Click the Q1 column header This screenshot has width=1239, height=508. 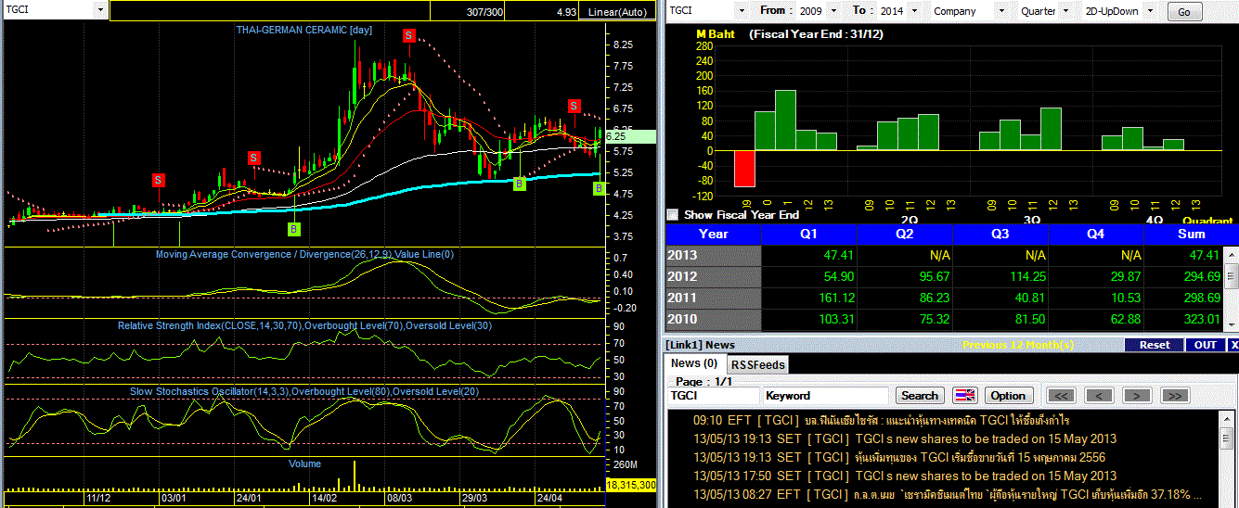tap(808, 234)
